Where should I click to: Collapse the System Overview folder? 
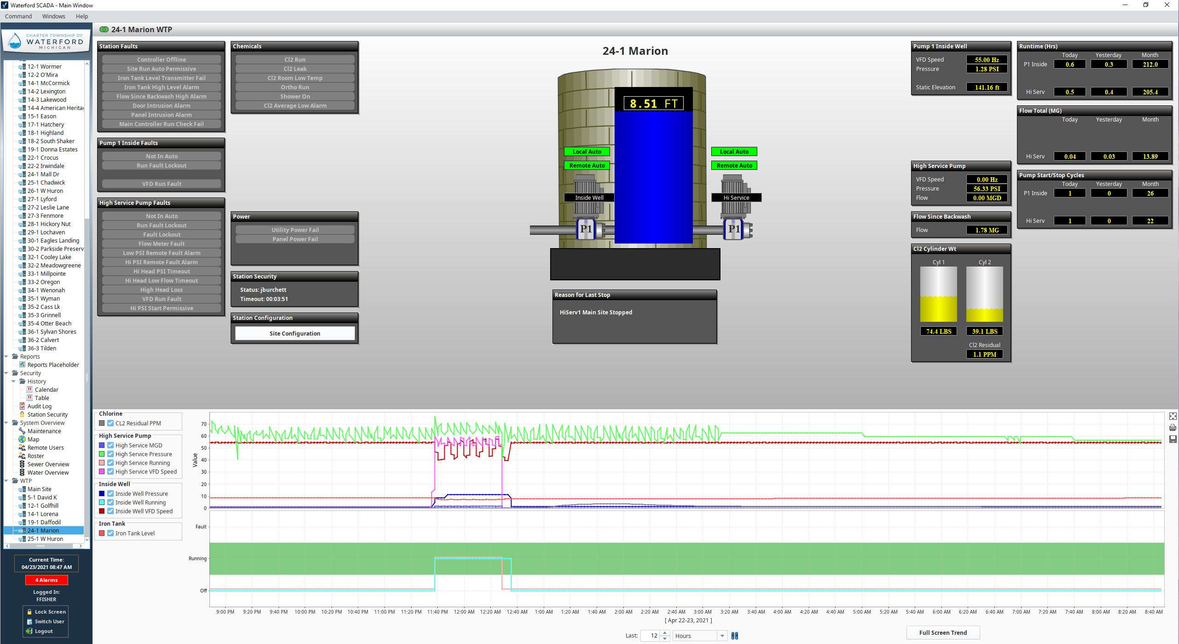point(6,423)
